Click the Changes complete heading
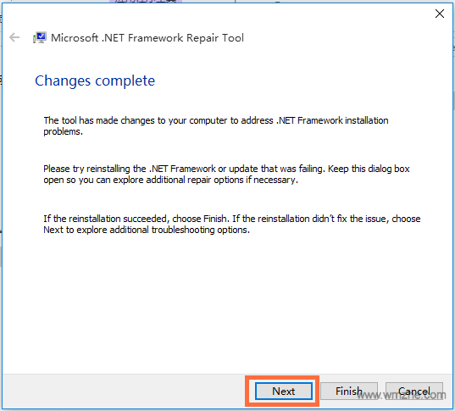This screenshot has height=411, width=455. [95, 81]
